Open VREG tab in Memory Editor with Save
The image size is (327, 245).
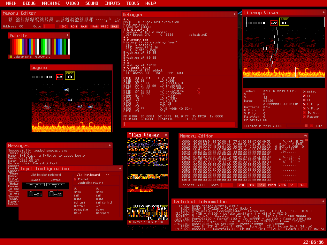[x=282, y=185]
